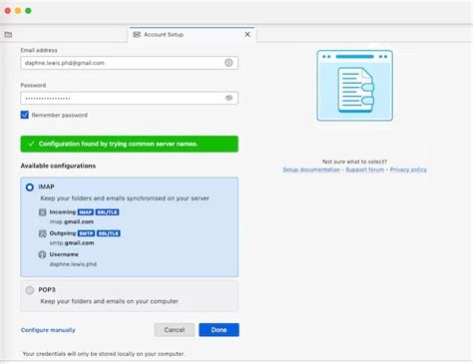Click the SSL/TLS badge on Outgoing row

click(109, 233)
